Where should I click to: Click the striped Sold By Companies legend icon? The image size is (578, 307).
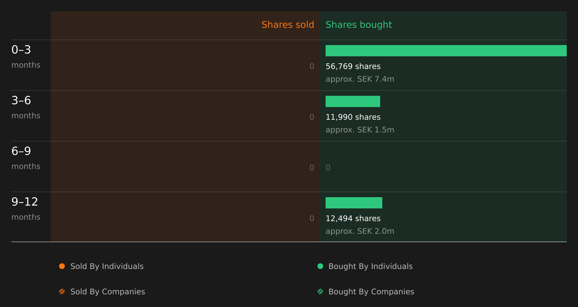pyautogui.click(x=62, y=292)
